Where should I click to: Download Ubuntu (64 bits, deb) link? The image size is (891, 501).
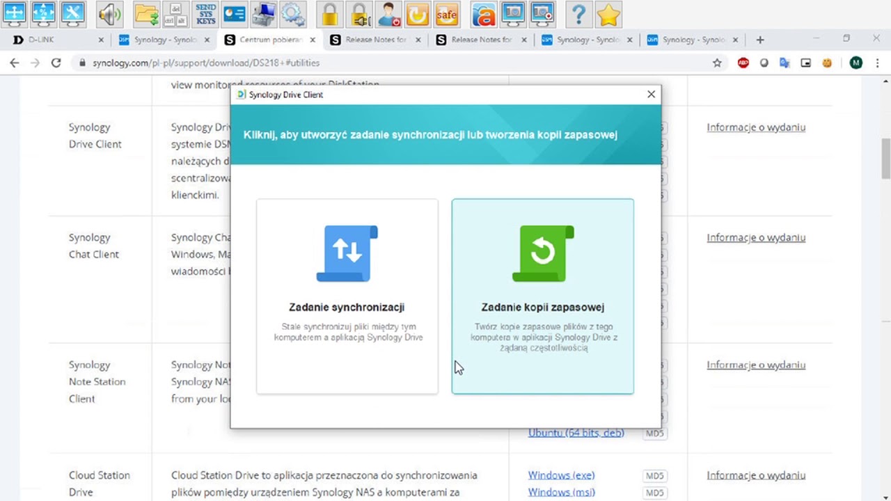click(x=576, y=433)
